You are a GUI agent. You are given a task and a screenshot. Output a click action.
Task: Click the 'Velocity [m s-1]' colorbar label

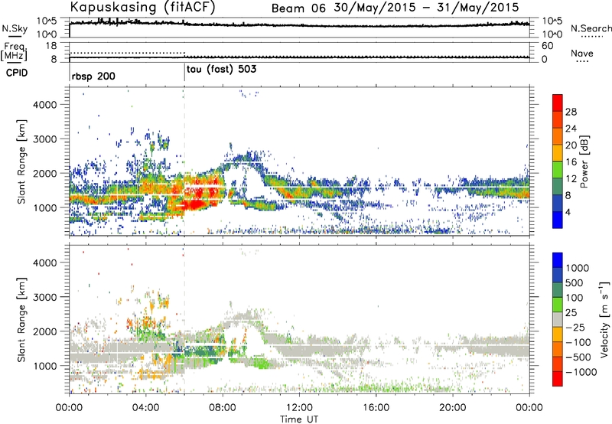coord(604,319)
